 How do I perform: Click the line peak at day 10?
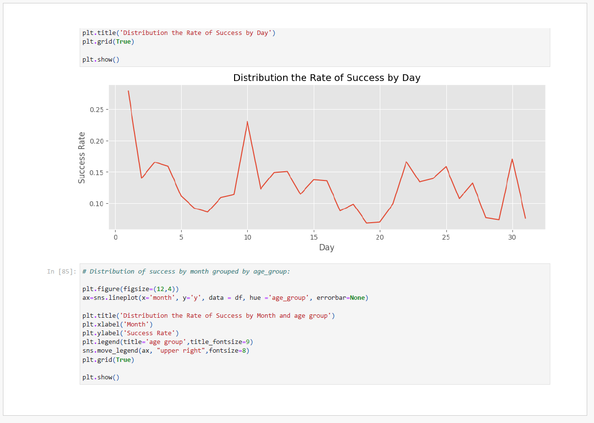pos(247,122)
